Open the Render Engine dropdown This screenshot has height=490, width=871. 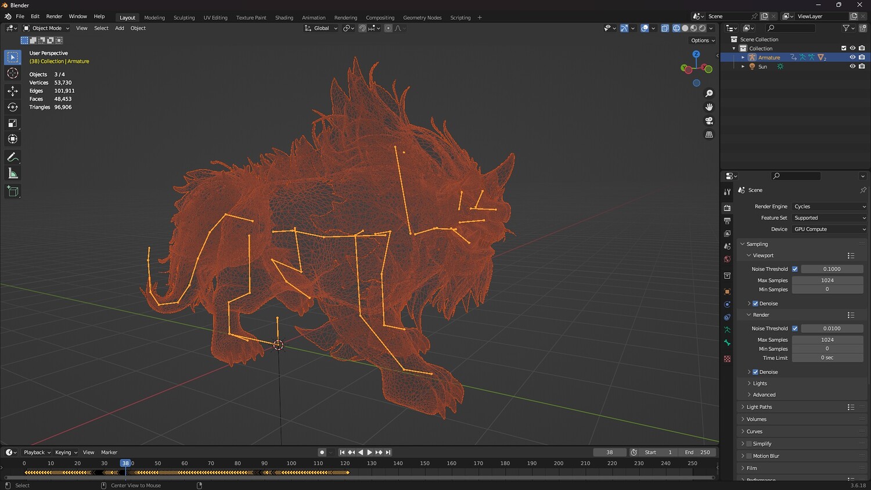click(x=829, y=207)
